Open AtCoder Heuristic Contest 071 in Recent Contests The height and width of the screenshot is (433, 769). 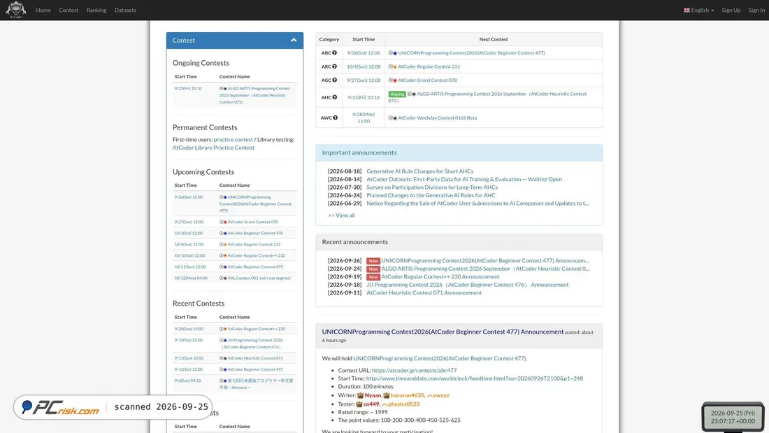[255, 358]
